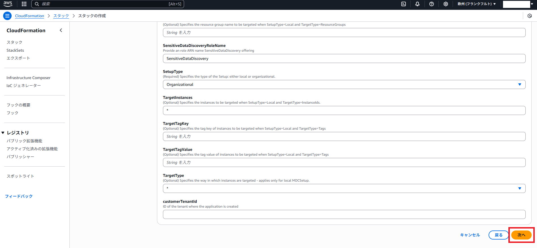537x248 pixels.
Task: Open パブリック拡張機能
Action: pos(24,141)
